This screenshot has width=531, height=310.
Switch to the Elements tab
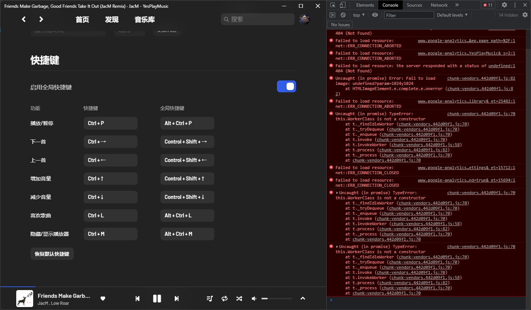[365, 5]
